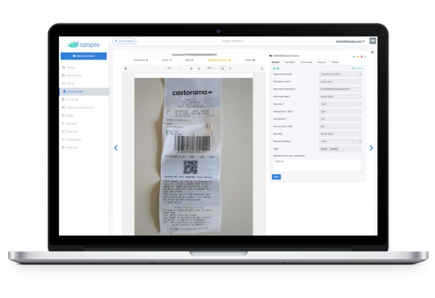Open Dashboard in the sidebar
435x298 pixels.
[x=71, y=75]
